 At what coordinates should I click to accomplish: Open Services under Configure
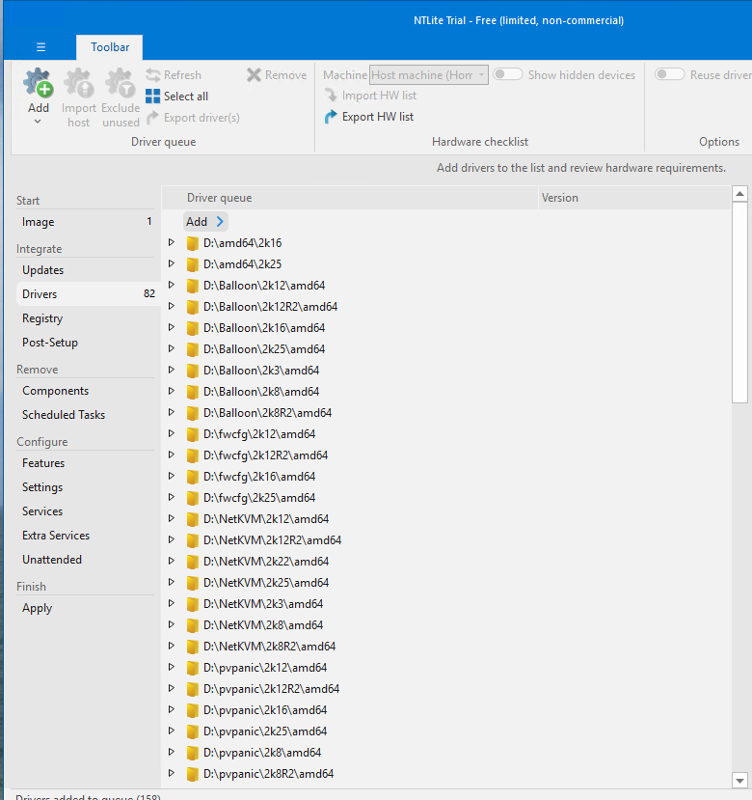point(87,511)
